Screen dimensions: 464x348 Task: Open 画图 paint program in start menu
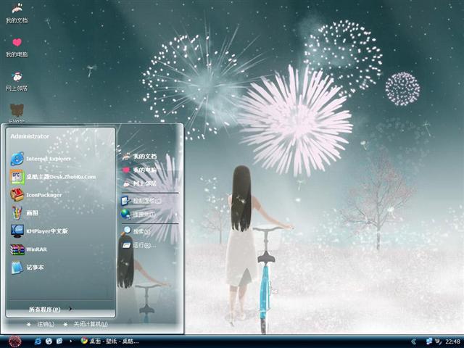(24, 213)
